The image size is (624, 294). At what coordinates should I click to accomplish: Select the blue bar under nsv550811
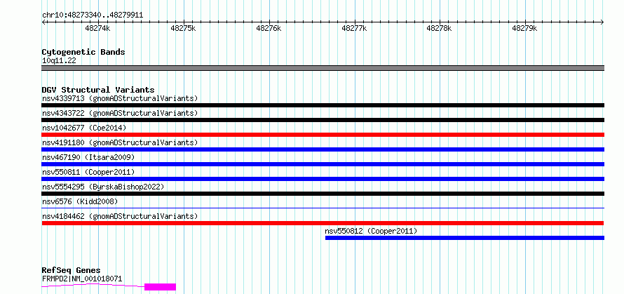click(323, 179)
